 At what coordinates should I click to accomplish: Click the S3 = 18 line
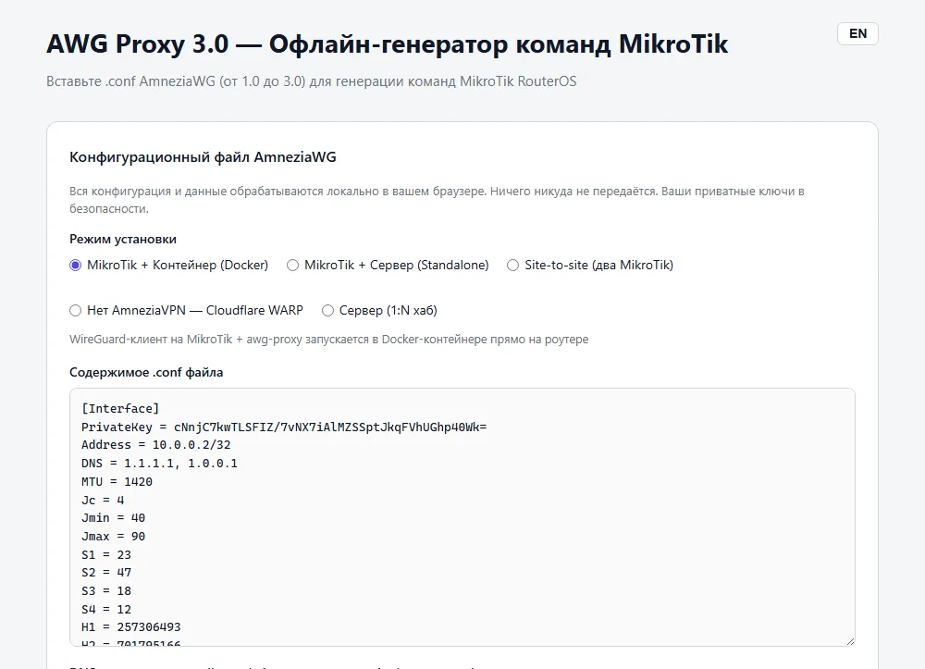point(106,590)
